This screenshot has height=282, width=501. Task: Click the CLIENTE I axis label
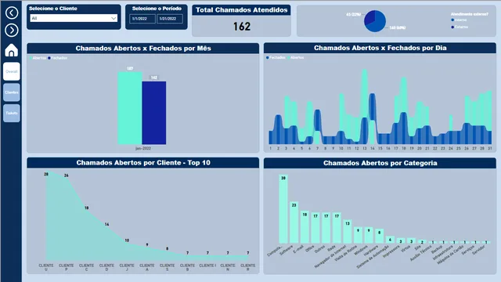pos(207,266)
